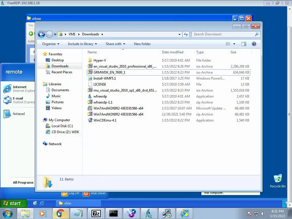Open the view options dropdown arrow
The image size is (292, 219).
tap(234, 44)
